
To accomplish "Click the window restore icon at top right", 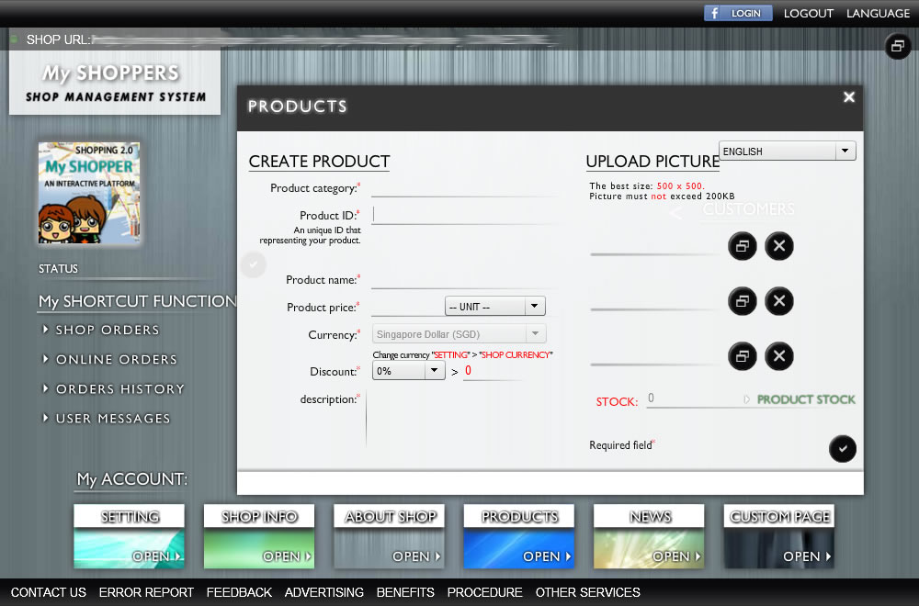I will click(897, 46).
